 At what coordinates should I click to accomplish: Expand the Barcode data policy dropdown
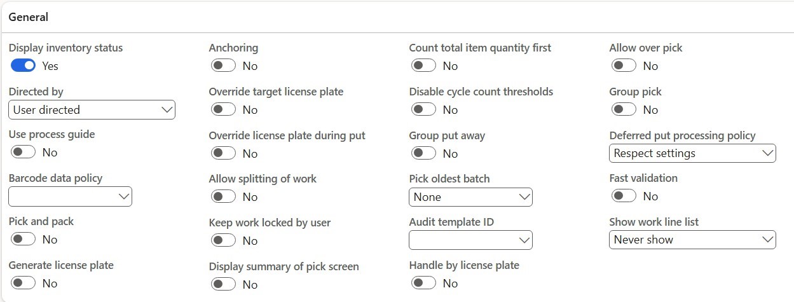click(70, 196)
